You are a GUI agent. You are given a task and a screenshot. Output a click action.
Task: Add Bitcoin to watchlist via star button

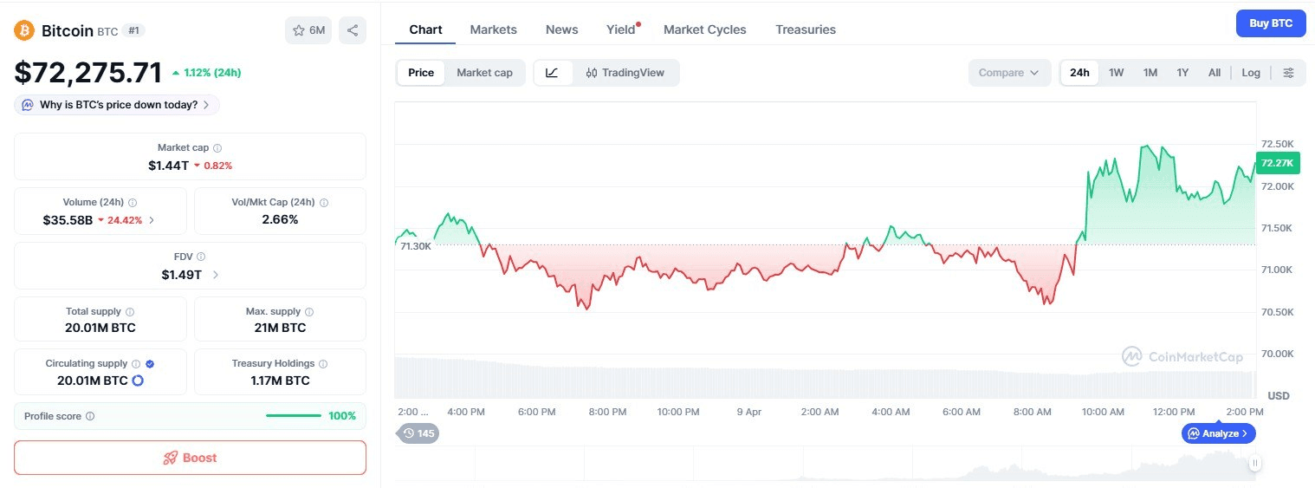(308, 30)
